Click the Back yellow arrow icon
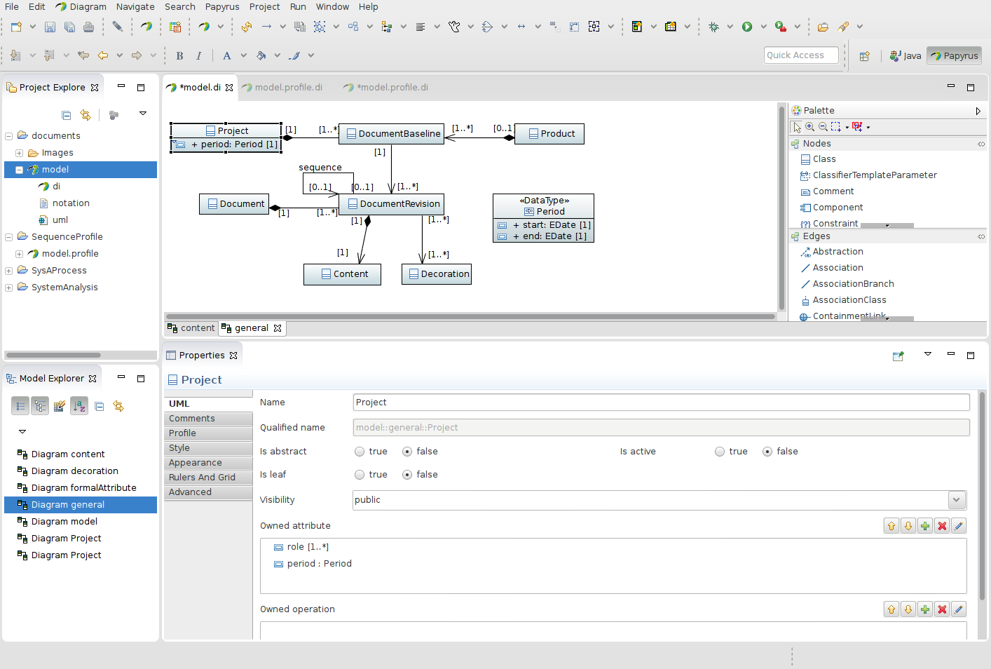The width and height of the screenshot is (991, 669). coord(103,55)
